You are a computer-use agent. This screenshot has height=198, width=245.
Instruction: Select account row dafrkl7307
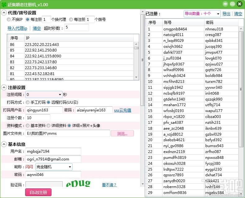pyautogui.click(x=193, y=52)
